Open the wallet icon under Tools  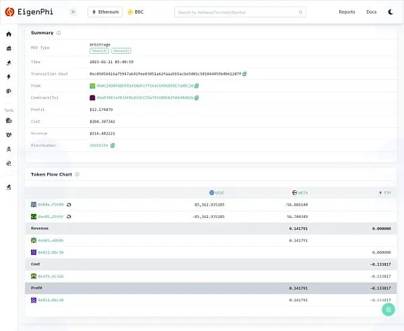9,120
